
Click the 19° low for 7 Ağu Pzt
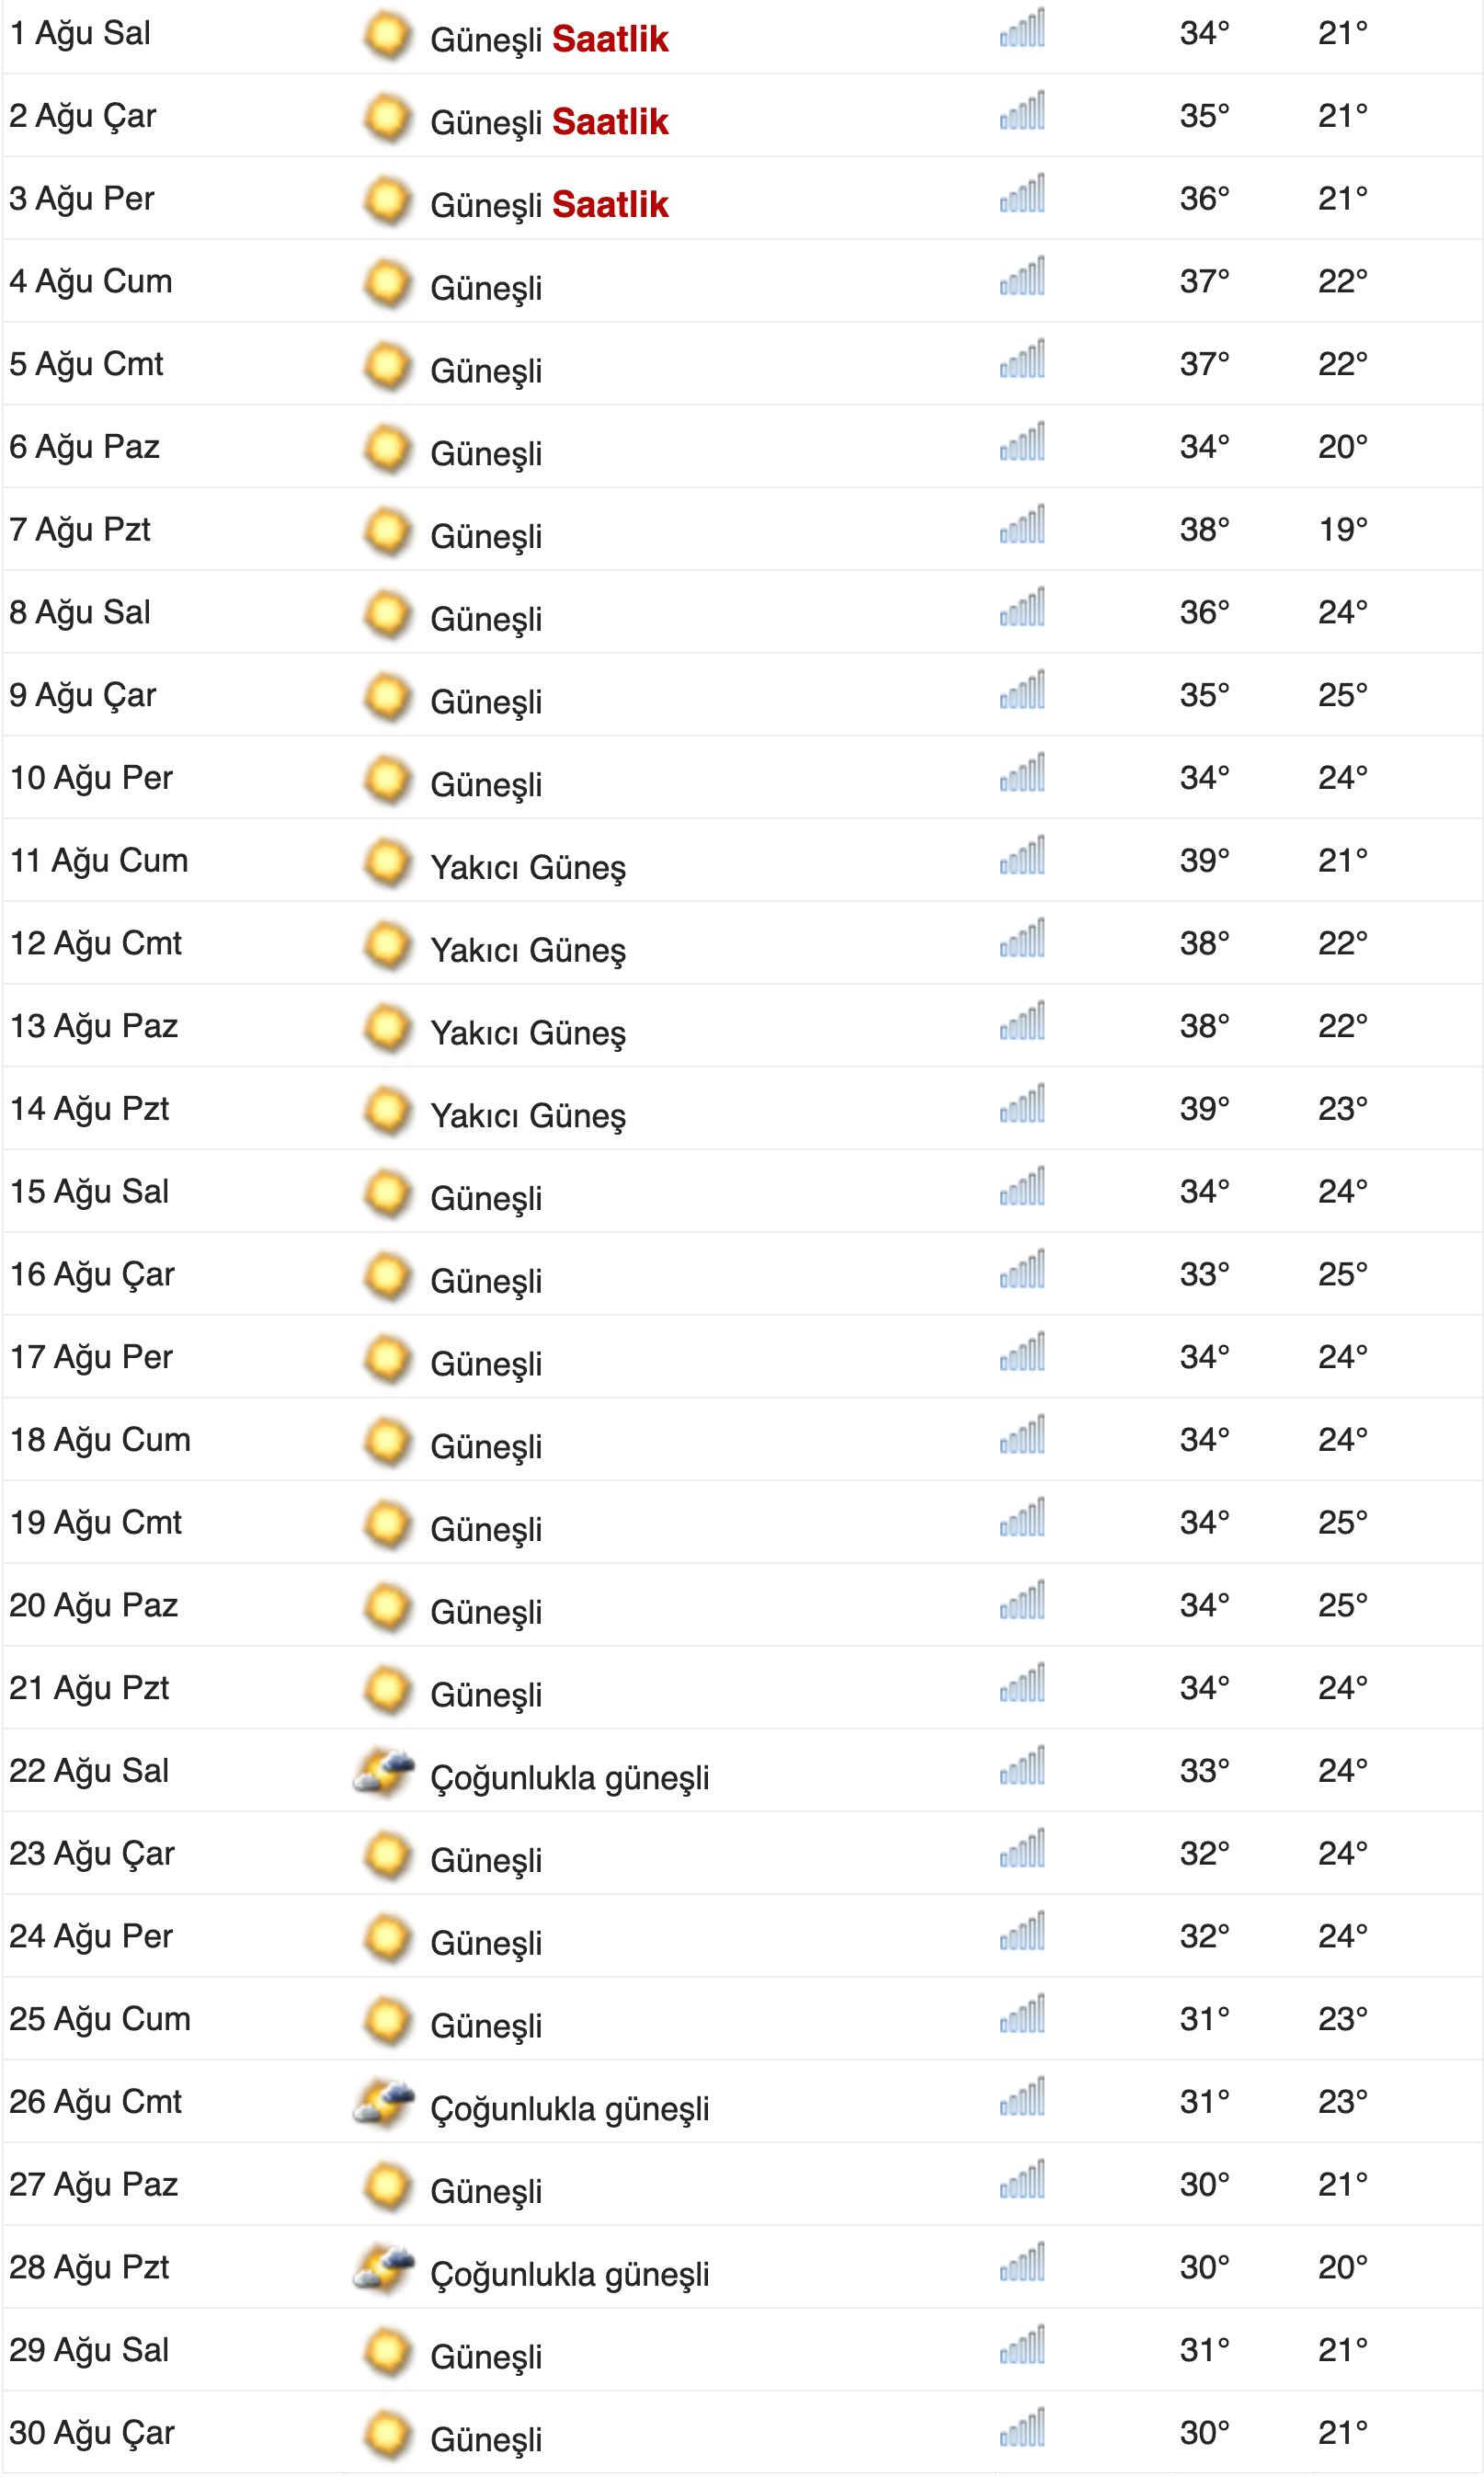coord(1342,529)
